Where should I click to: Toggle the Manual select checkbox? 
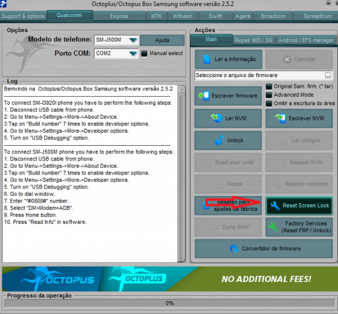click(x=144, y=53)
